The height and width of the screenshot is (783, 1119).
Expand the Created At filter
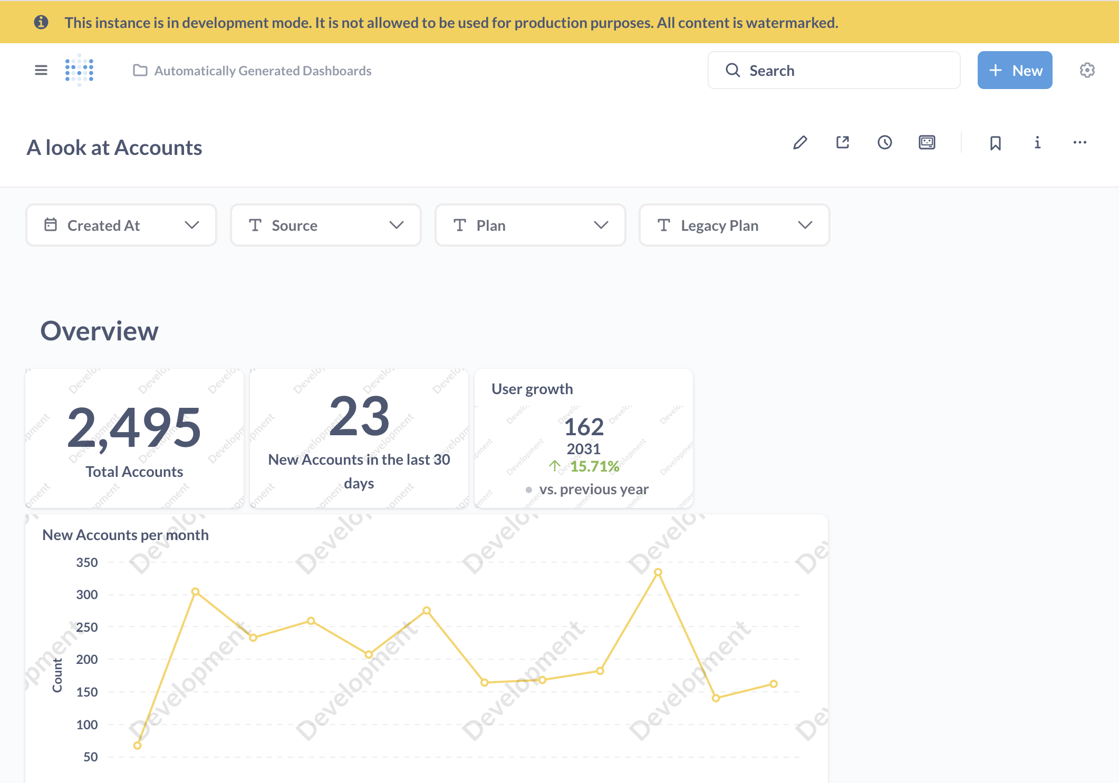(121, 226)
